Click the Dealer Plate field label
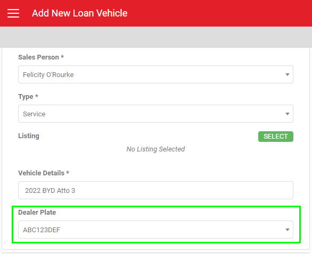This screenshot has height=254, width=312. coord(37,213)
